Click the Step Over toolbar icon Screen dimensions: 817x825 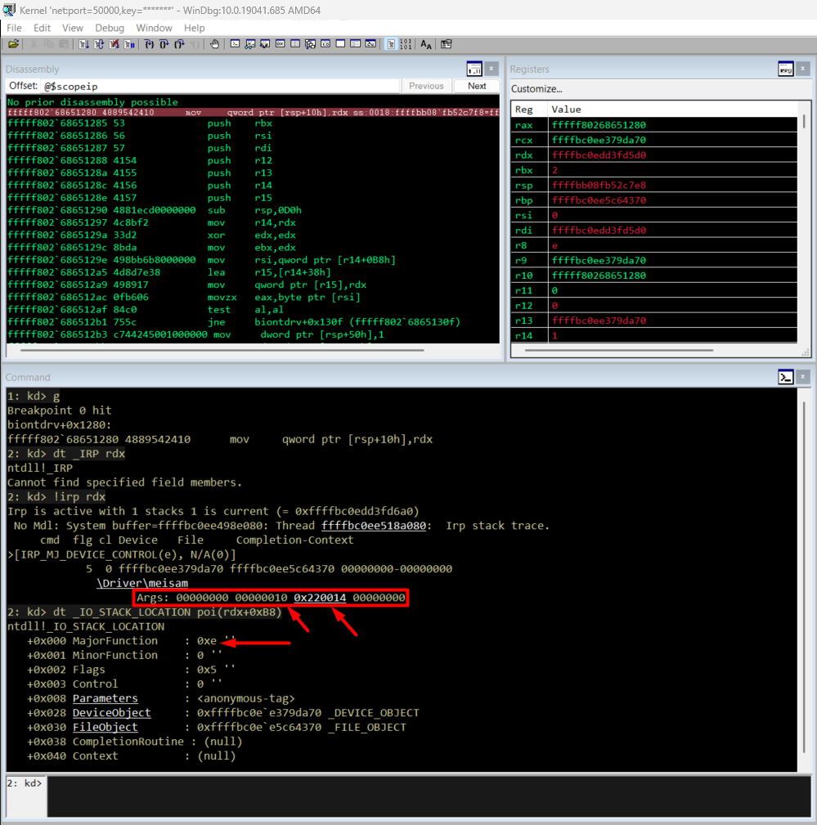(164, 44)
